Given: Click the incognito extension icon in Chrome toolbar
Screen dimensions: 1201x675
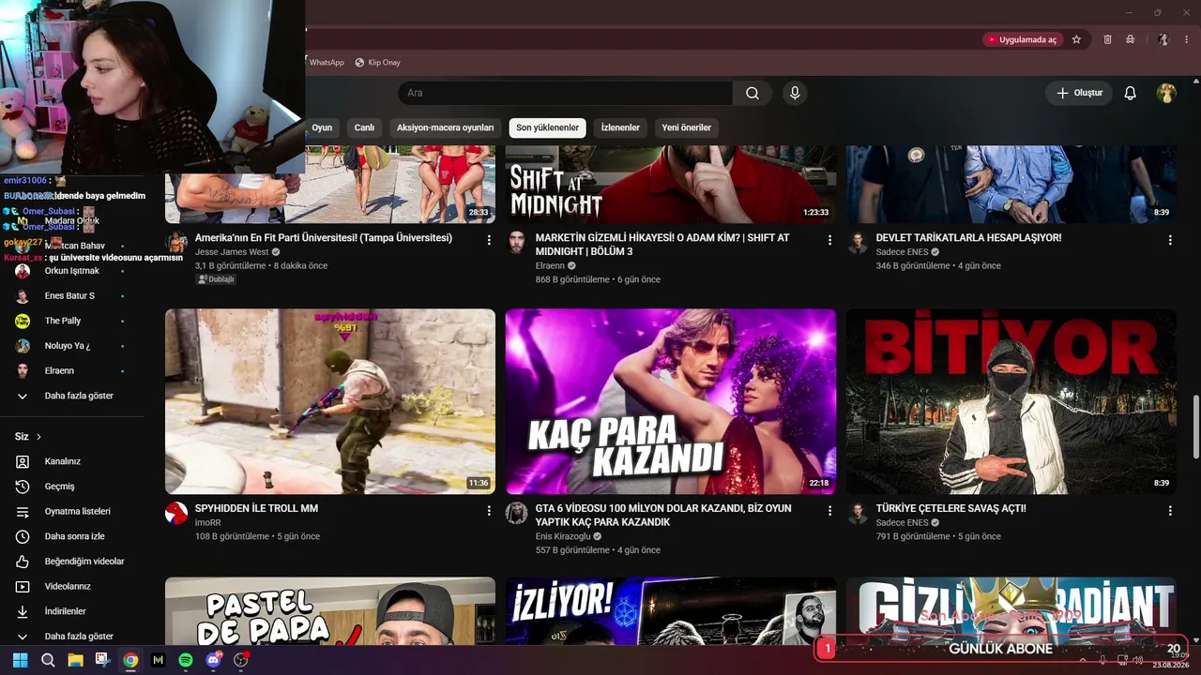Looking at the screenshot, I should pyautogui.click(x=1131, y=39).
